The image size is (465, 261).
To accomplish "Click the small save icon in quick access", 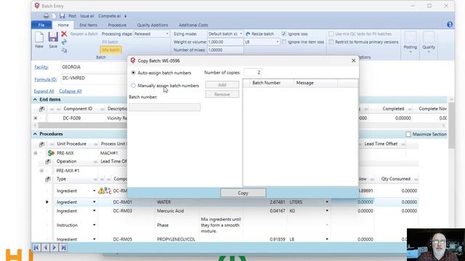I will coord(62,16).
